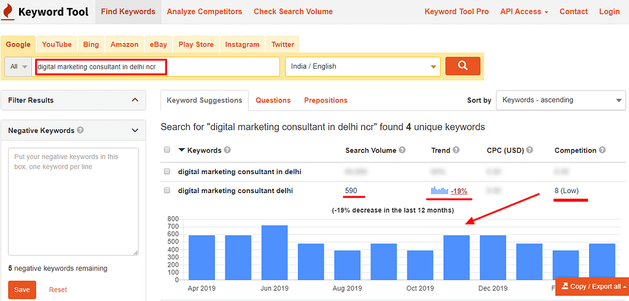Click the 590 search volume value
Image resolution: width=629 pixels, height=301 pixels.
(x=351, y=191)
